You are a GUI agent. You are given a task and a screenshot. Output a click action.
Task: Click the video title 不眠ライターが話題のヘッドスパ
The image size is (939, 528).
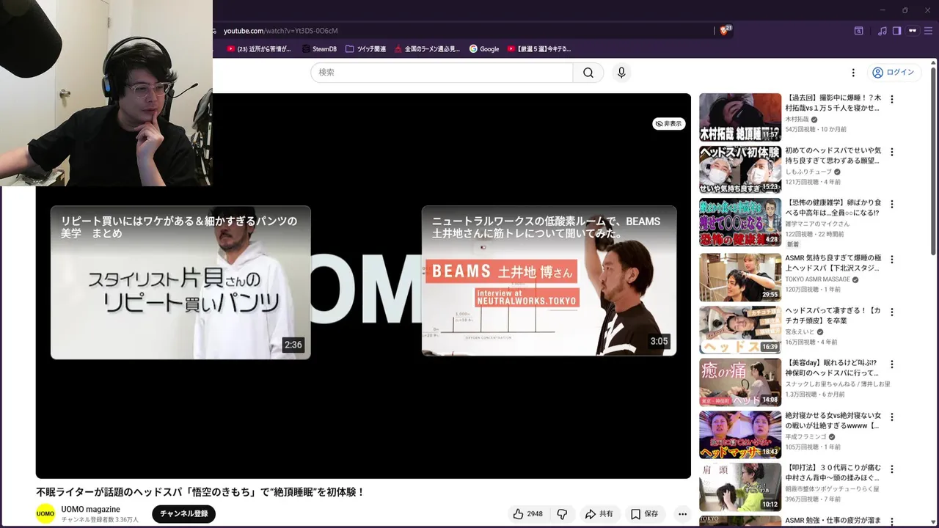point(200,492)
